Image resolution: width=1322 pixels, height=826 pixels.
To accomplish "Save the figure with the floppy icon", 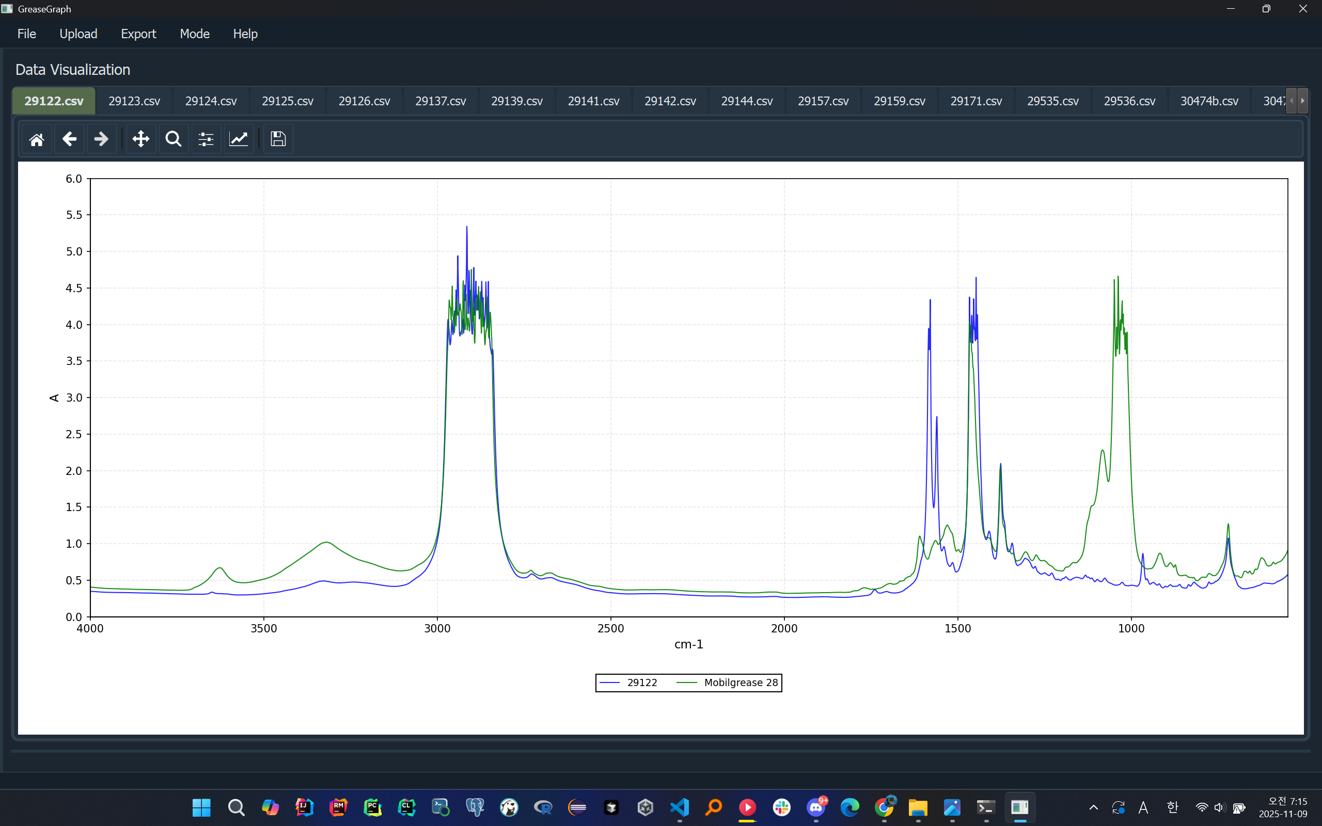I will [x=278, y=139].
